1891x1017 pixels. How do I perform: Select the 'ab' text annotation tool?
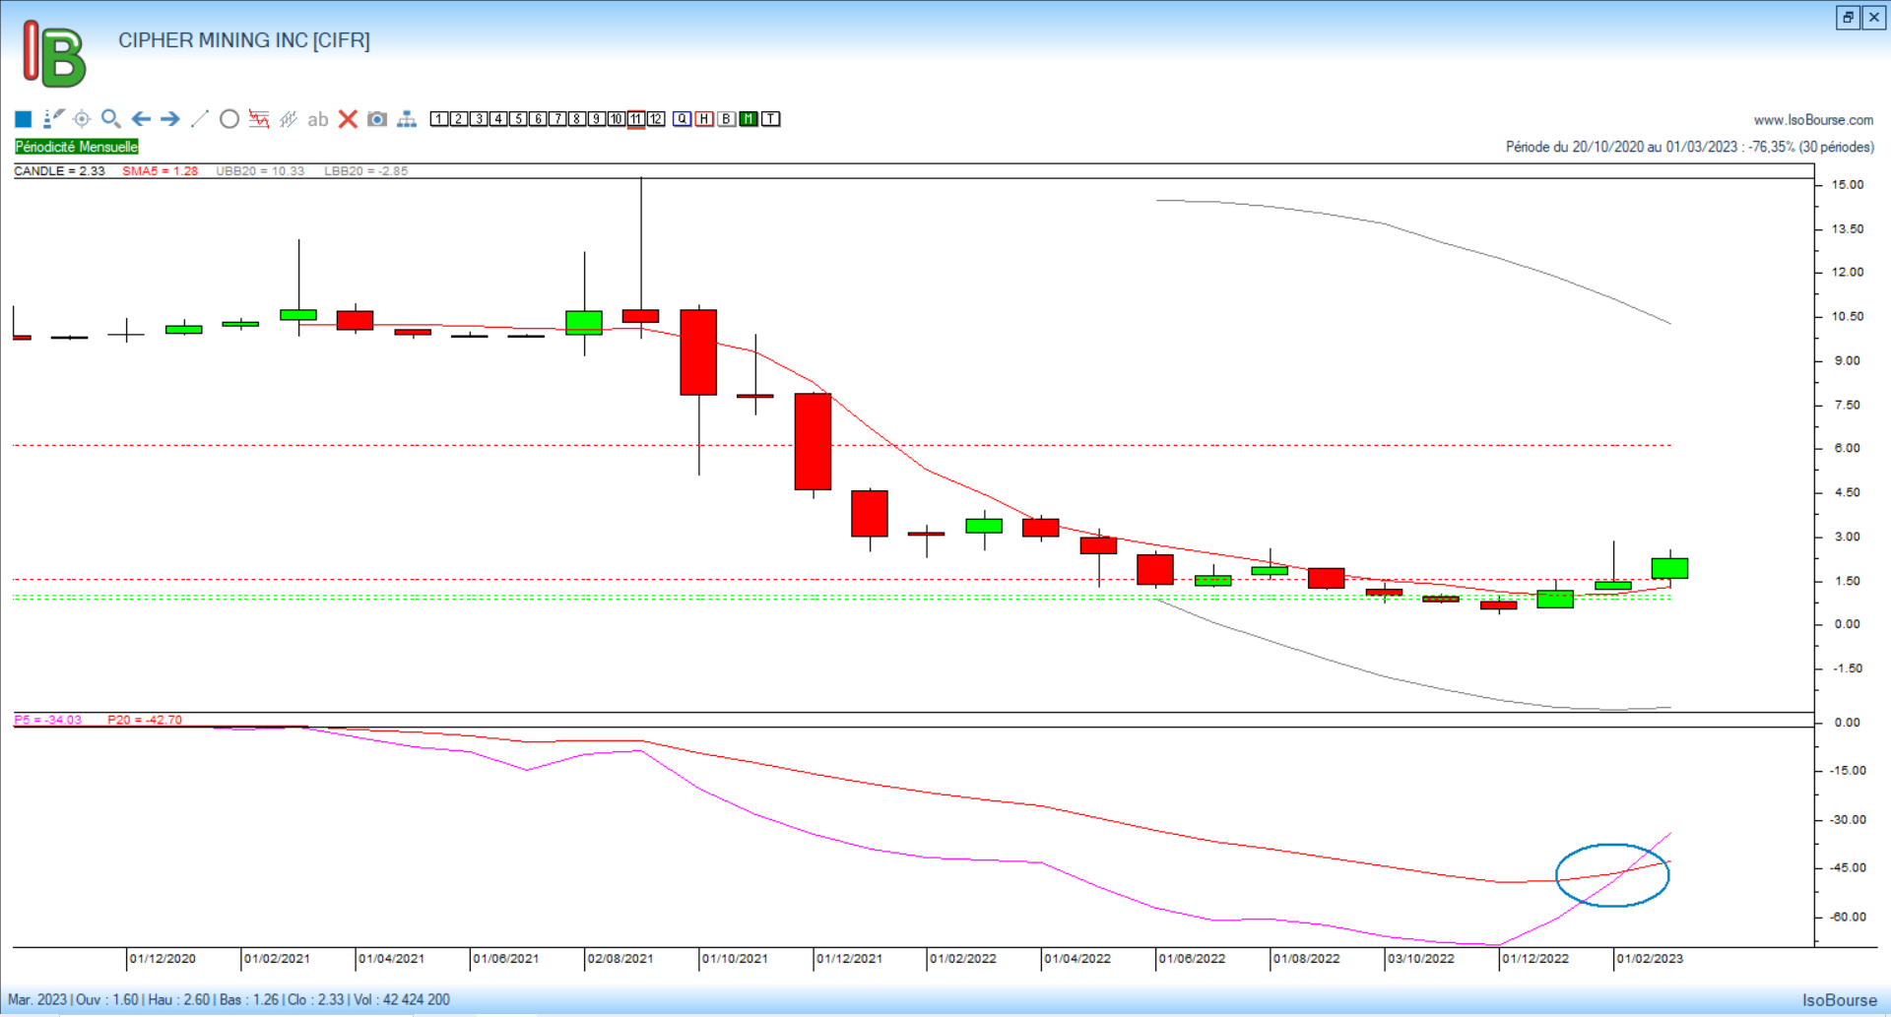pyautogui.click(x=317, y=120)
